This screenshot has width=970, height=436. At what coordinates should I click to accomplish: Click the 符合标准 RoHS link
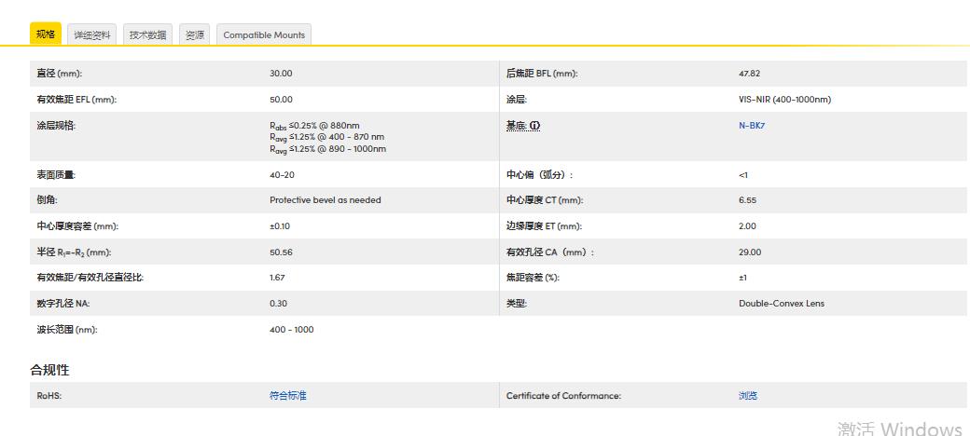[x=287, y=396]
